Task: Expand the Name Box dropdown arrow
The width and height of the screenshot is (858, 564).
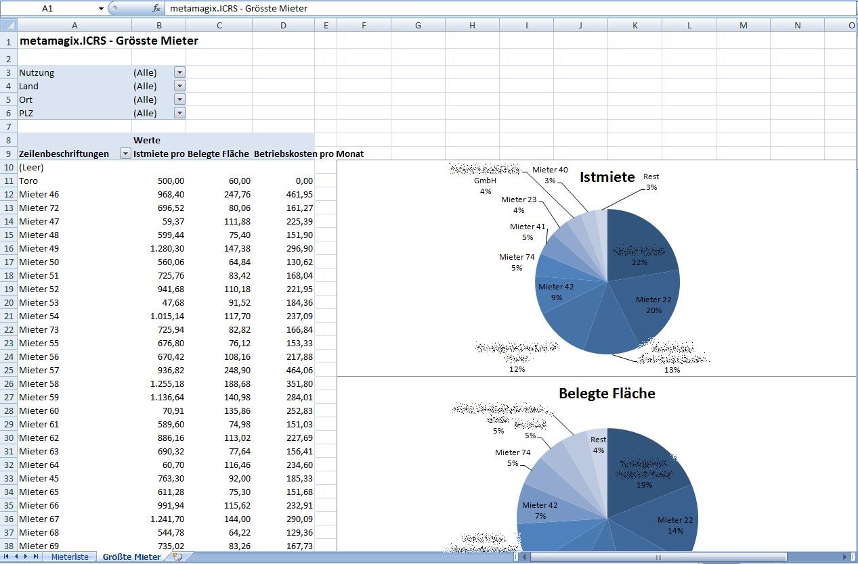Action: (101, 9)
